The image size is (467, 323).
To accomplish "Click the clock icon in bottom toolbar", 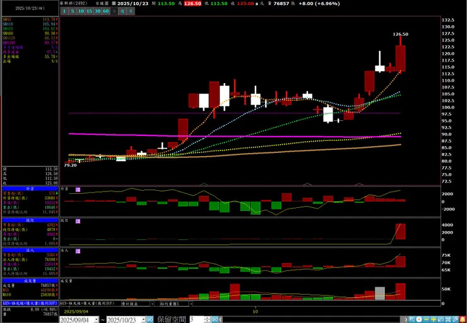I will 419,319.
